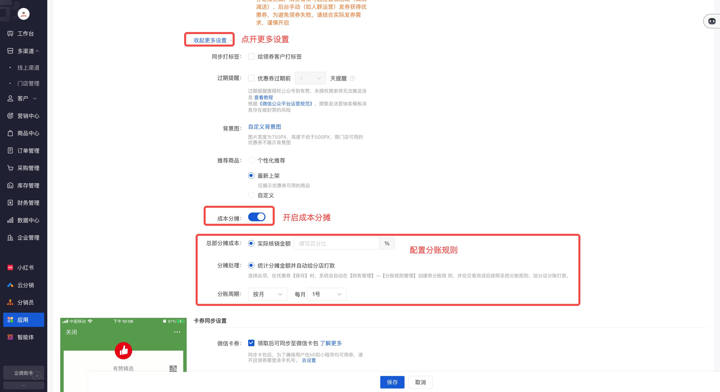Select 个性化推荐 radio option

point(251,160)
